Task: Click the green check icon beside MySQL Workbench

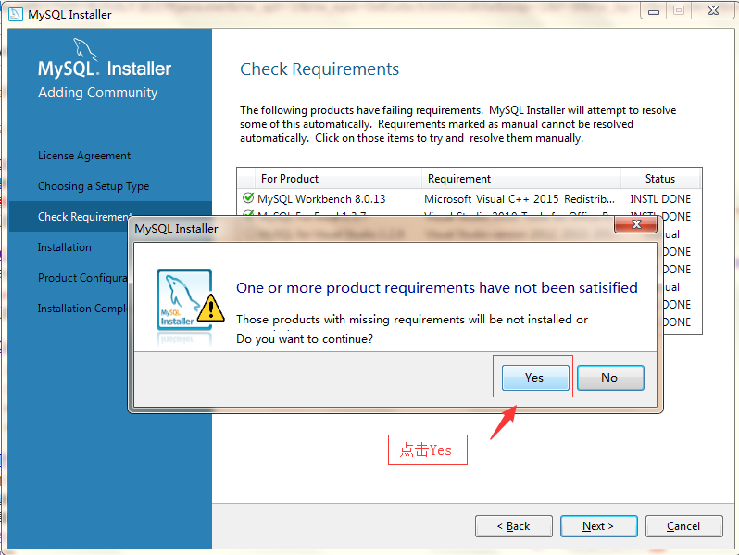Action: coord(248,197)
